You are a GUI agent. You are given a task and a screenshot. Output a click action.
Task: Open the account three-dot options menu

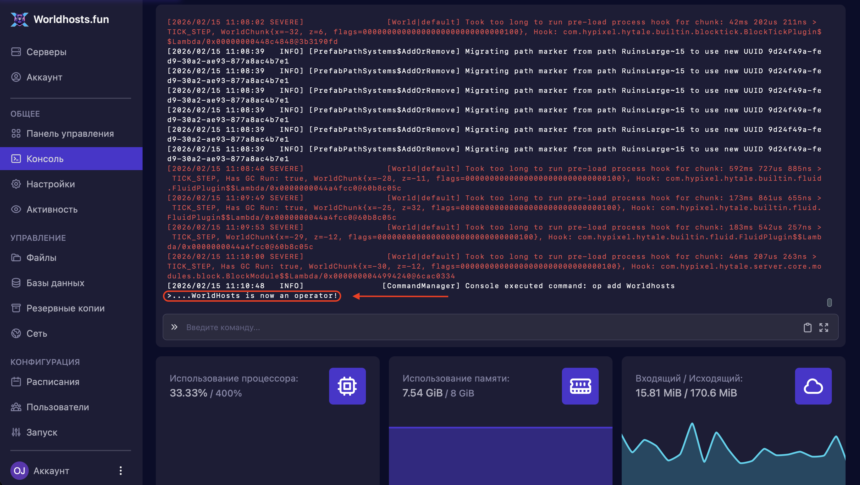(120, 471)
